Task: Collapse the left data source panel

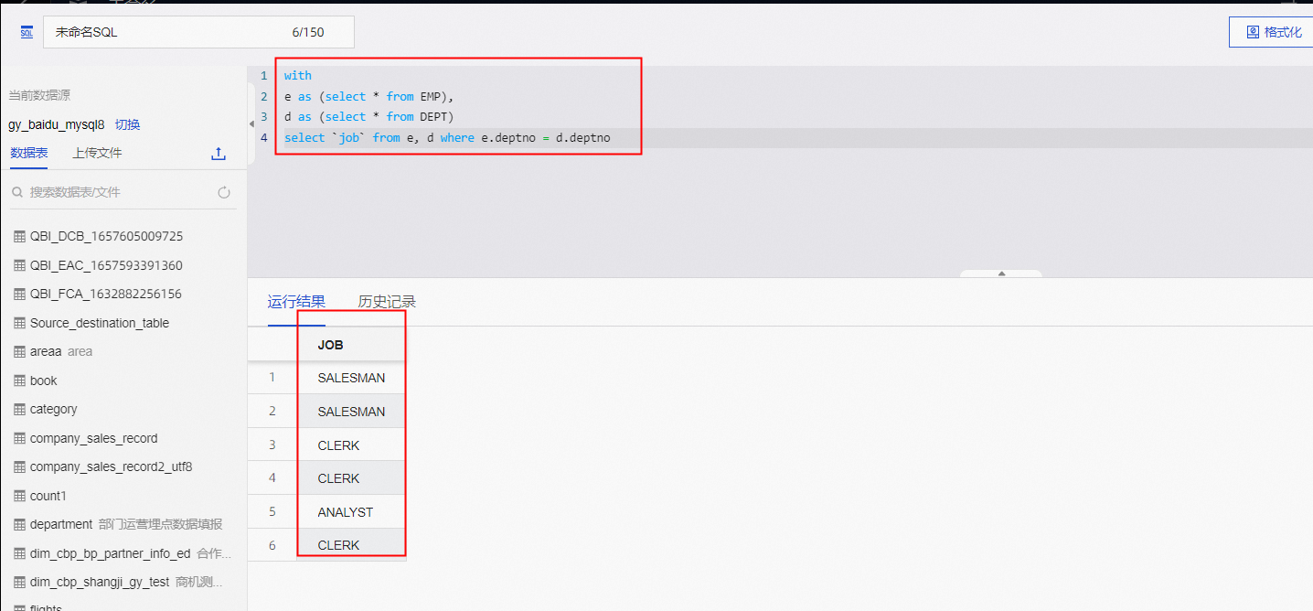Action: 251,124
